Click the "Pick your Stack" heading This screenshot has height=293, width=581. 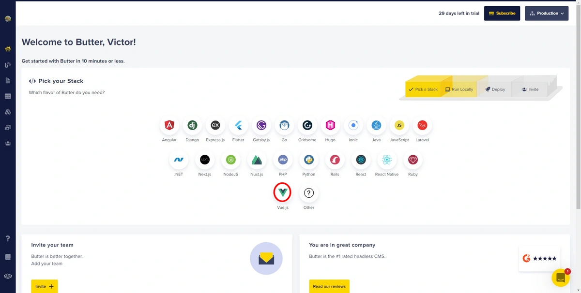click(x=61, y=81)
